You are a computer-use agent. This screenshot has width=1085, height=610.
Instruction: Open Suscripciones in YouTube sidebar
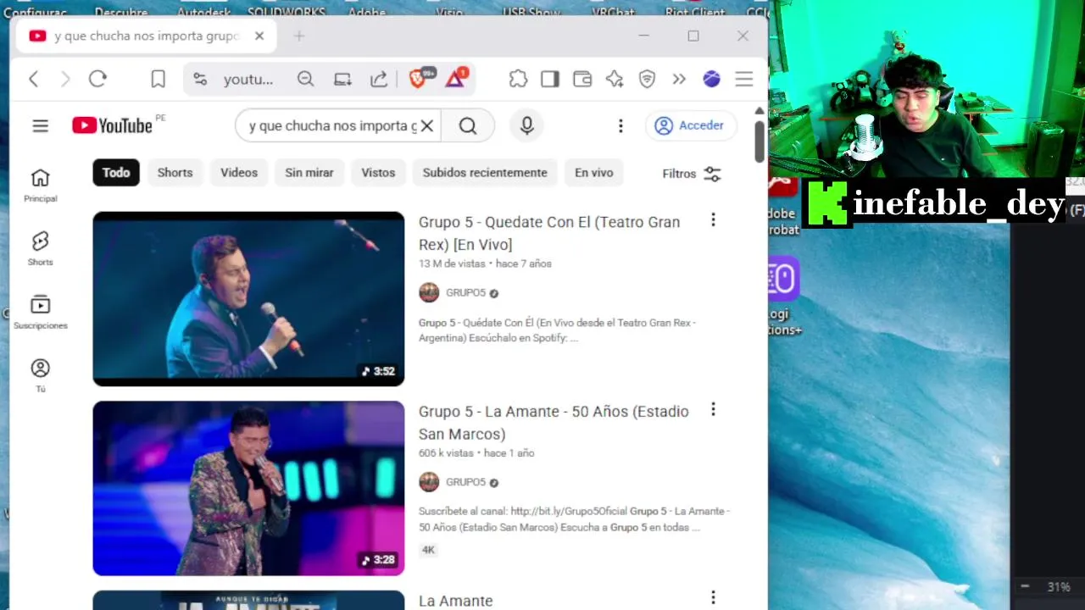[40, 313]
